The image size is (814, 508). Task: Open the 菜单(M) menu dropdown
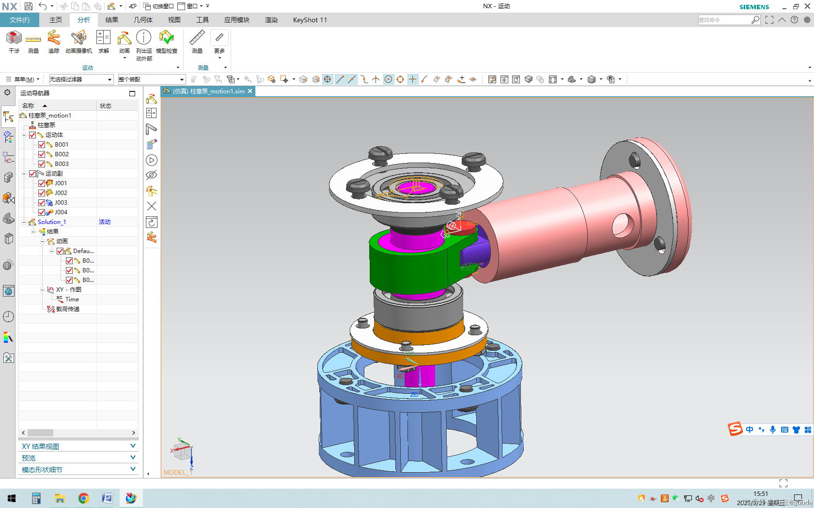click(x=23, y=79)
